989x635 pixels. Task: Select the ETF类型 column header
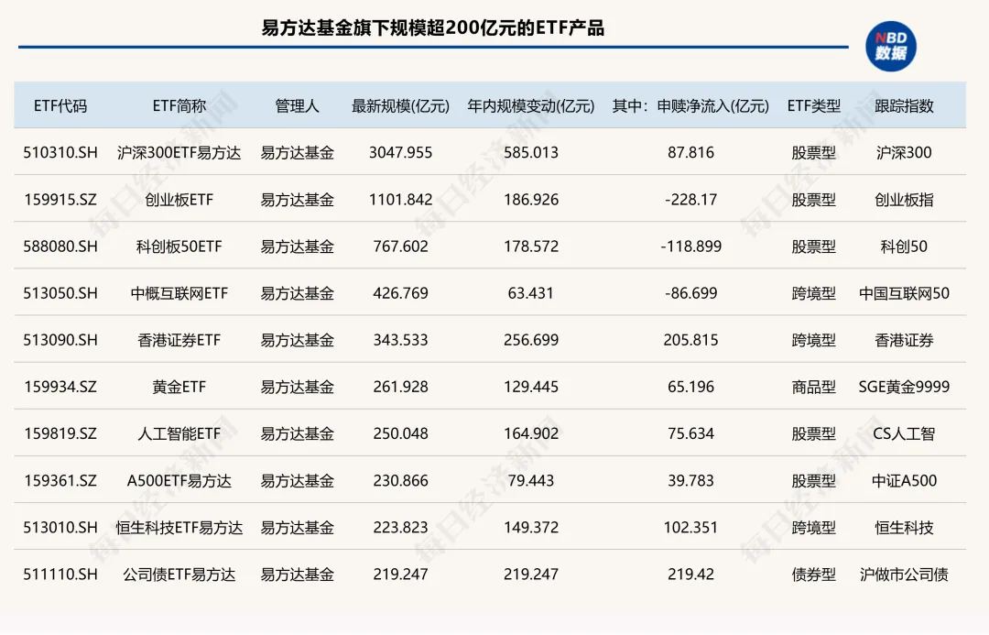[x=815, y=105]
